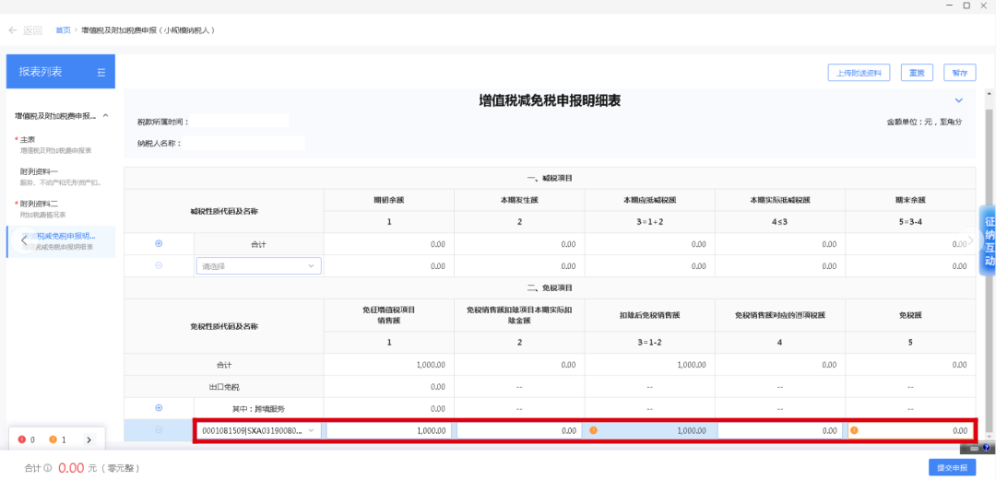
Task: Click the 暂存 button
Action: click(959, 73)
